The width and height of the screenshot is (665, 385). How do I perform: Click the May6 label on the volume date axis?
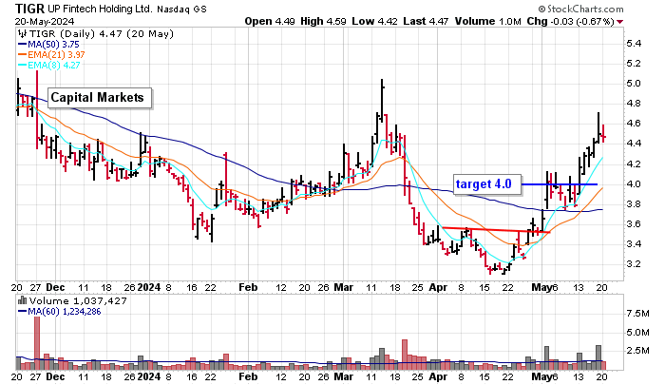545,376
